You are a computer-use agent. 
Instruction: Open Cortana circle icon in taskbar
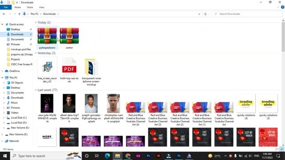pos(87,156)
